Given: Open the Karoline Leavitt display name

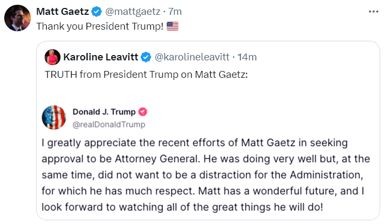Looking at the screenshot, I should point(100,57).
